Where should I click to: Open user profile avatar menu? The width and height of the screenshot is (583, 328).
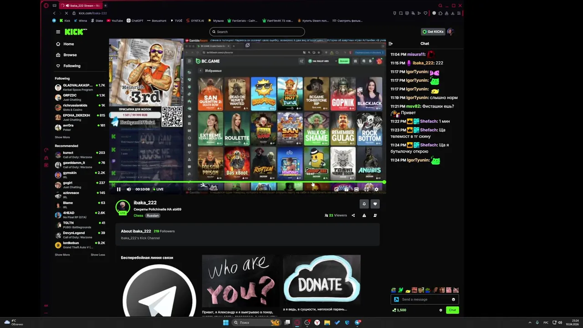tap(450, 32)
